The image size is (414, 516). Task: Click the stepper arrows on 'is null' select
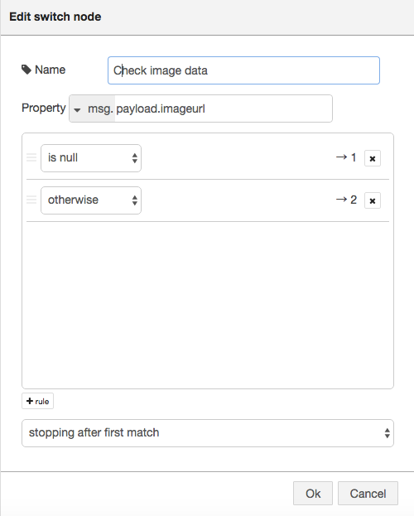point(135,158)
